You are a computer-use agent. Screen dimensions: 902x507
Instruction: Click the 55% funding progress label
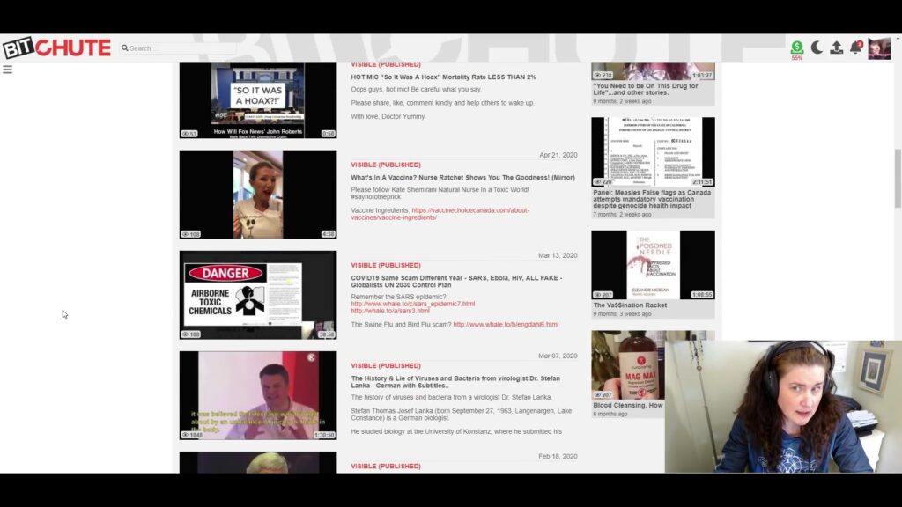point(796,58)
